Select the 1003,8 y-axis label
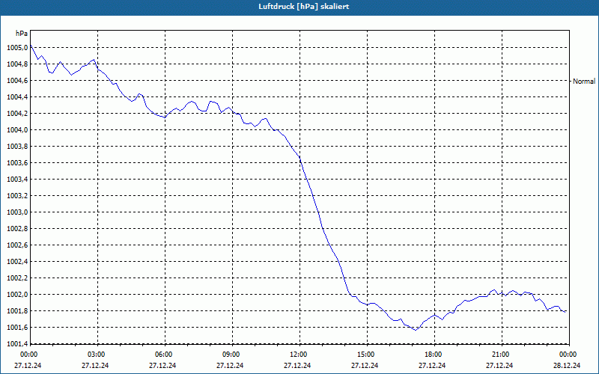599x374 pixels. (17, 146)
